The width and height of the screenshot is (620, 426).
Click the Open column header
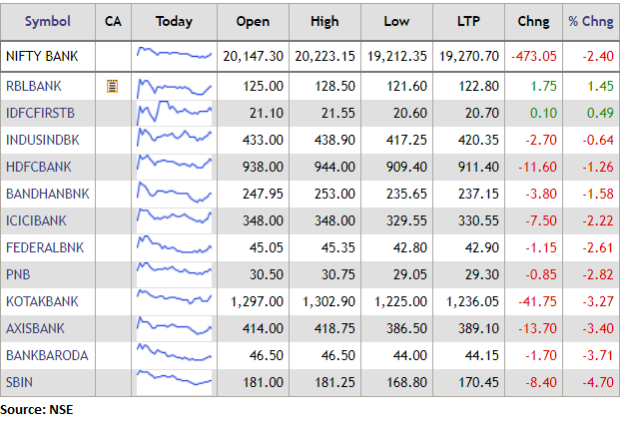coord(252,21)
